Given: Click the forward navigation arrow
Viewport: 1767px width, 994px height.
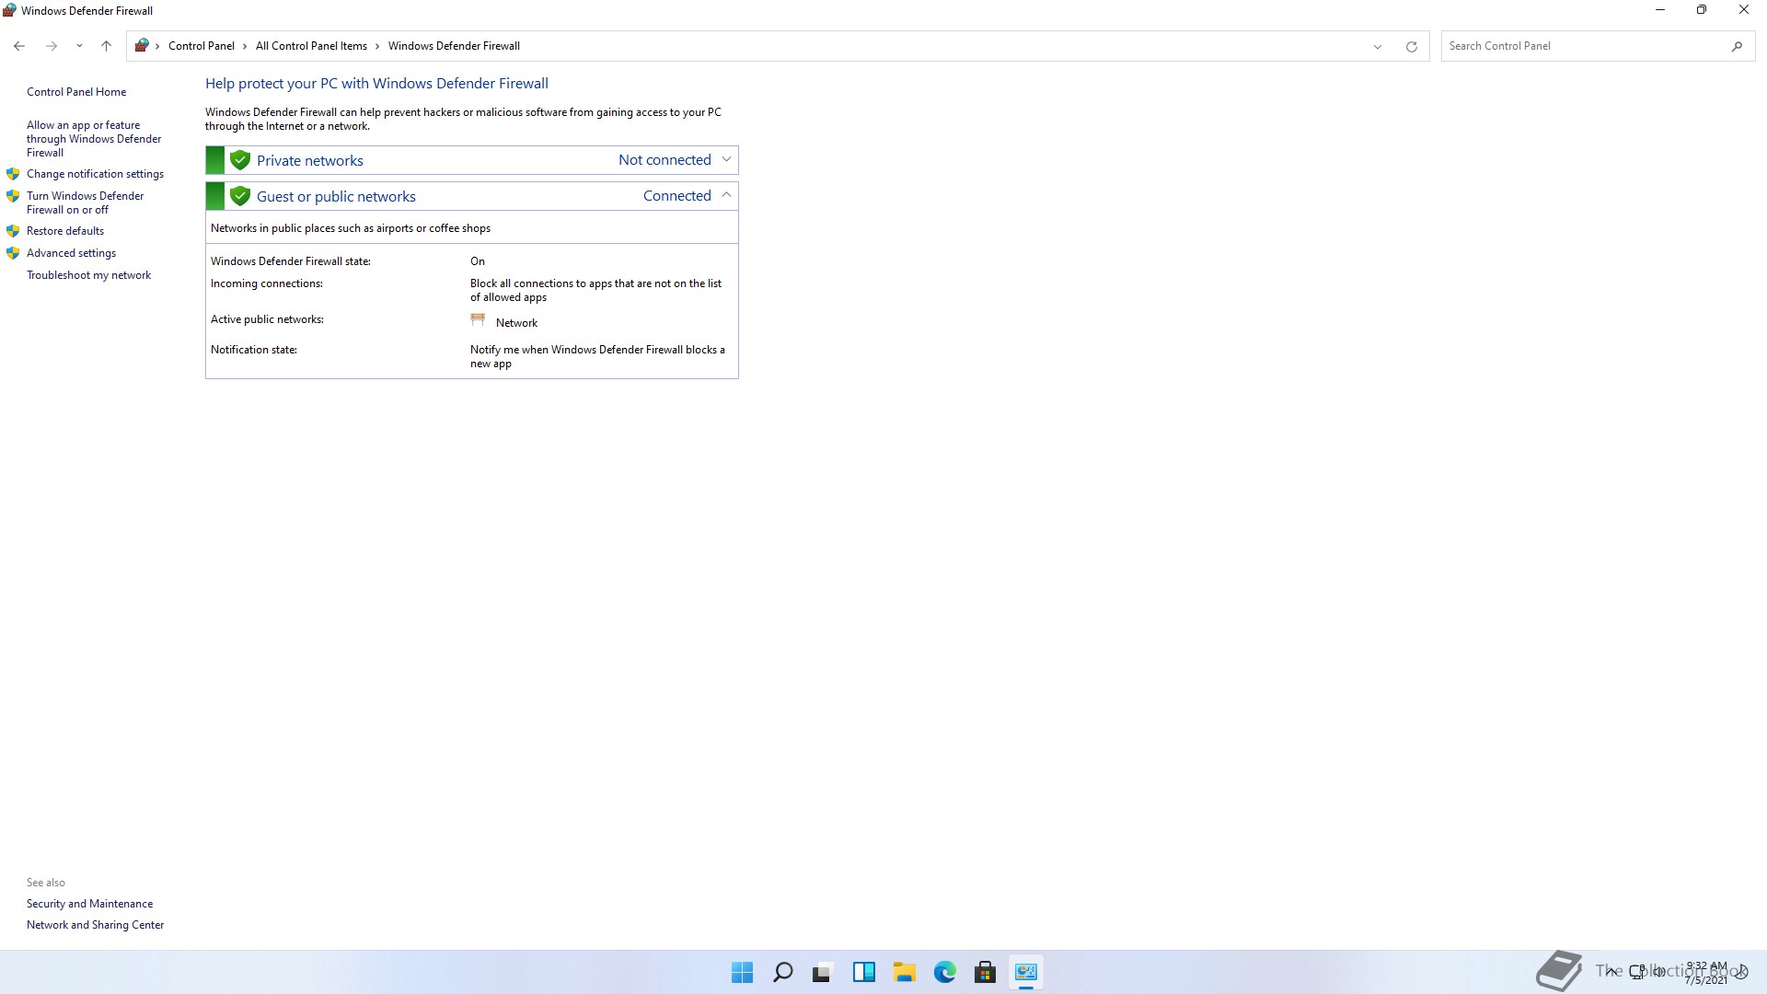Looking at the screenshot, I should click(x=52, y=46).
